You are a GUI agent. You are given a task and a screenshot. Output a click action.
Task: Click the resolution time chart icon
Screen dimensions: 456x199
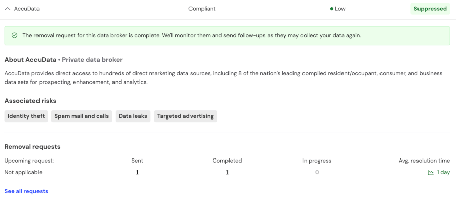(x=431, y=173)
